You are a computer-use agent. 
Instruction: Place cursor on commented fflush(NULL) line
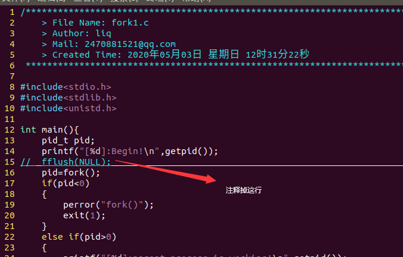[x=66, y=162]
